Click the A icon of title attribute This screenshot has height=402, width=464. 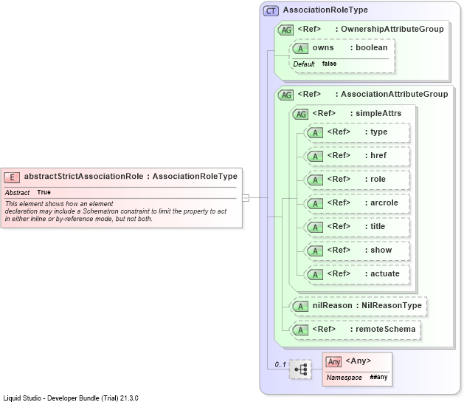pos(315,228)
